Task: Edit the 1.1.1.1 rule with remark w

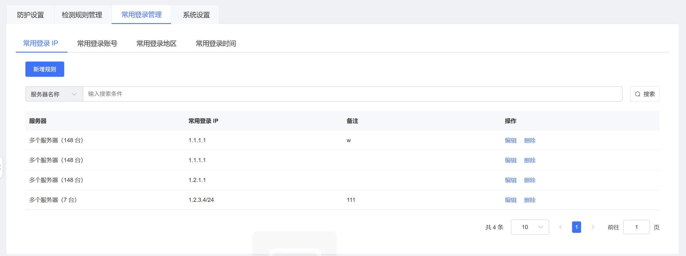Action: point(511,140)
